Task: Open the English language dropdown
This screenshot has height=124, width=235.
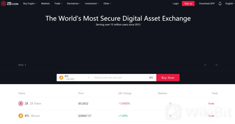Action: pyautogui.click(x=230, y=4)
